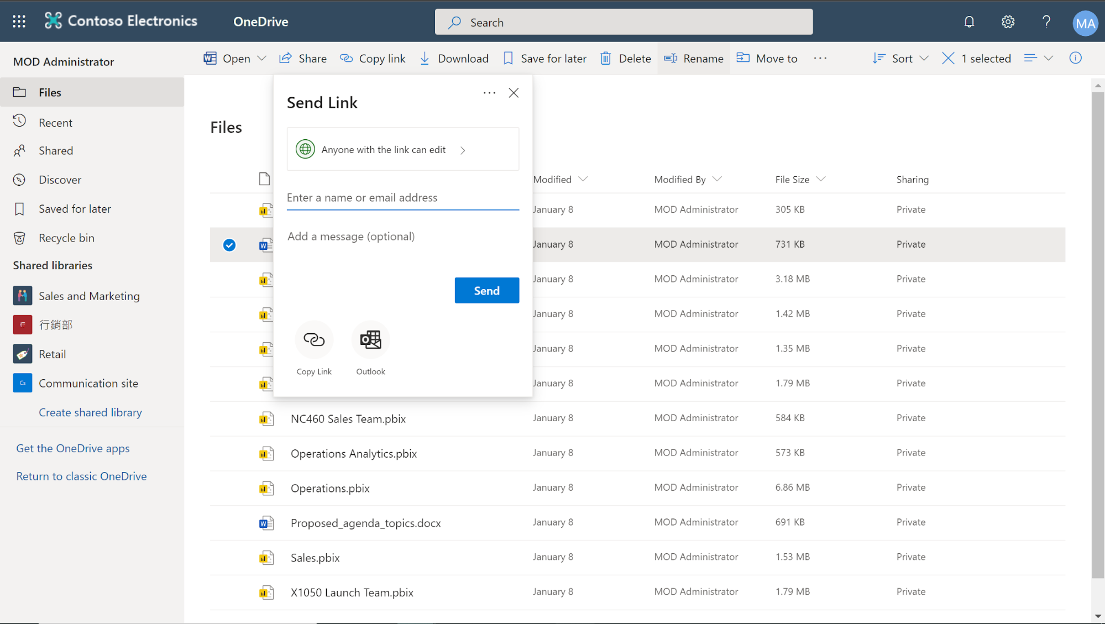The image size is (1105, 624).
Task: Open Recycle bin in left navigation
Action: coord(66,238)
